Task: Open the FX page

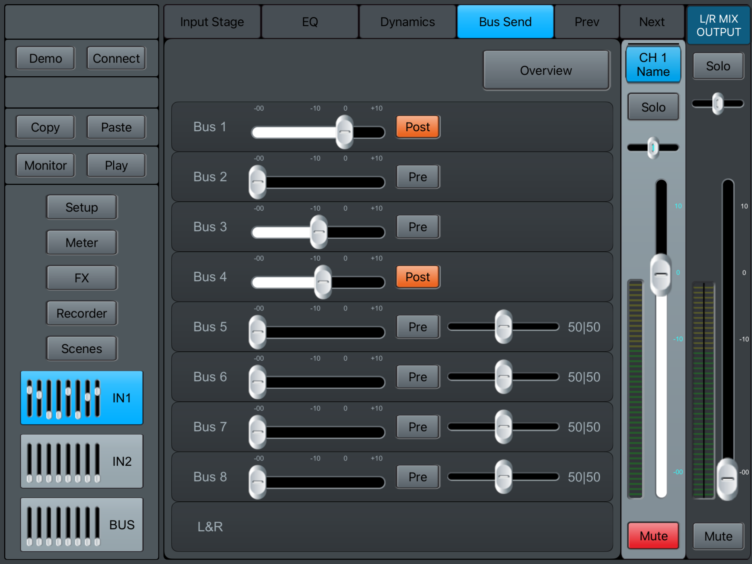Action: (x=82, y=278)
